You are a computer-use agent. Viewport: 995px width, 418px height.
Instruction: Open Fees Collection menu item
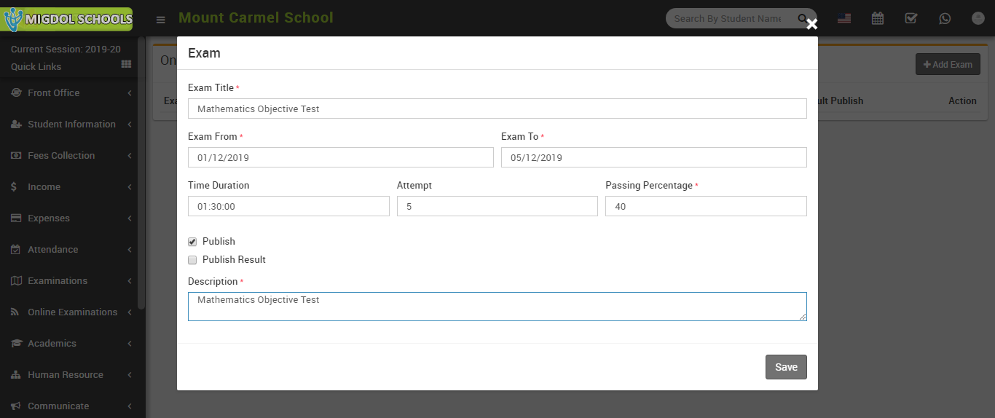(x=69, y=156)
